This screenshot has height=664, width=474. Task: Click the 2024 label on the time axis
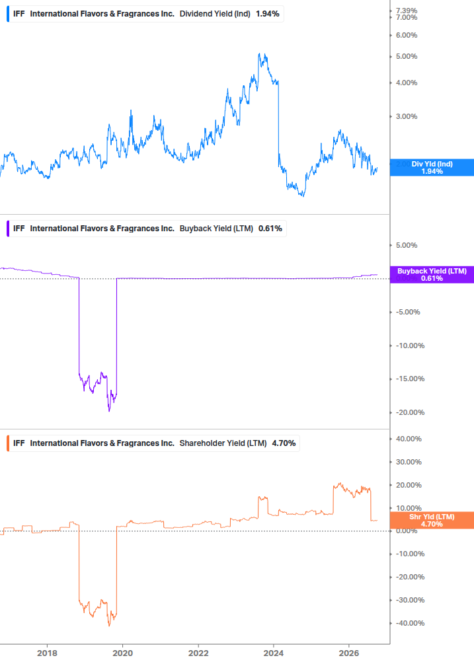point(274,653)
